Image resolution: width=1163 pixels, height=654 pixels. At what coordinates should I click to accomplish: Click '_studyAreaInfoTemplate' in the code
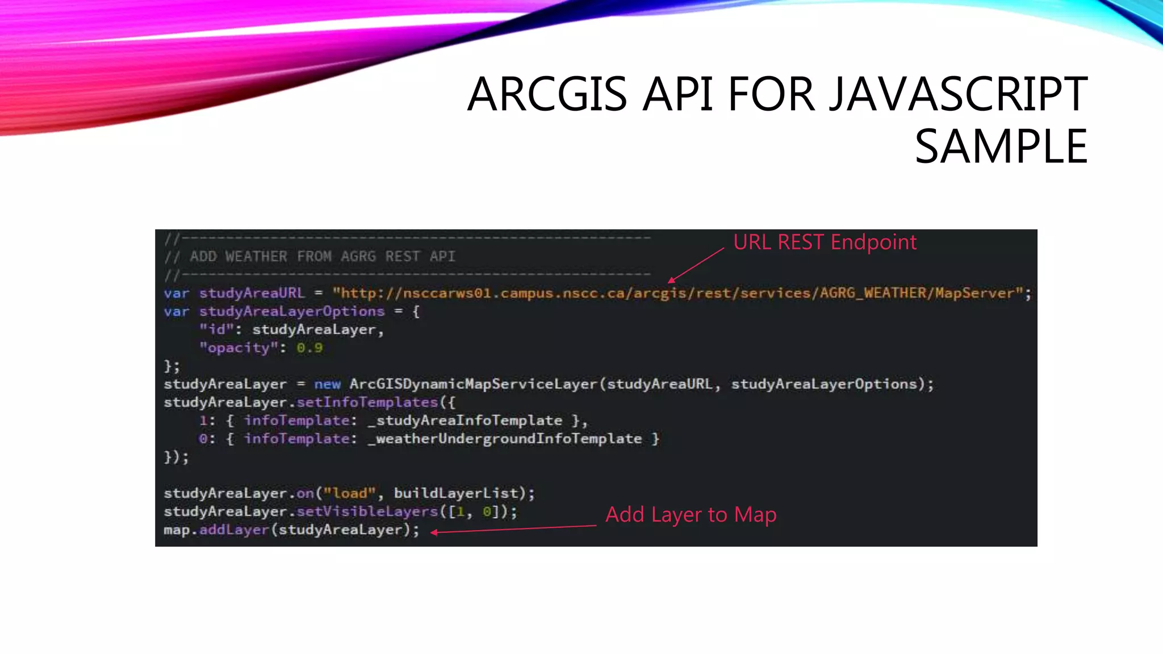pyautogui.click(x=465, y=421)
